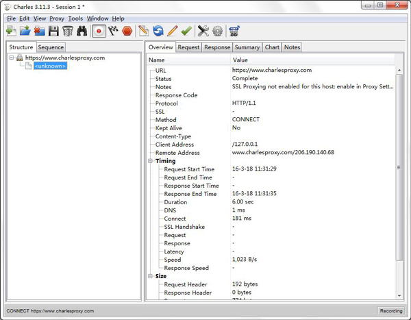The image size is (411, 320).
Task: Select Request Header 192 bytes value
Action: pos(245,284)
